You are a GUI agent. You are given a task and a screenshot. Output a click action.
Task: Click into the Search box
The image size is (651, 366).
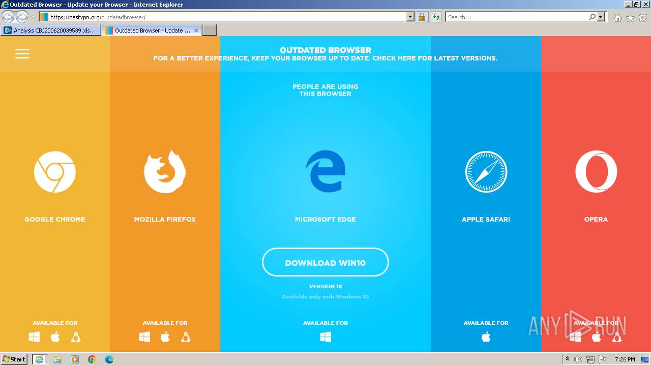click(x=517, y=17)
